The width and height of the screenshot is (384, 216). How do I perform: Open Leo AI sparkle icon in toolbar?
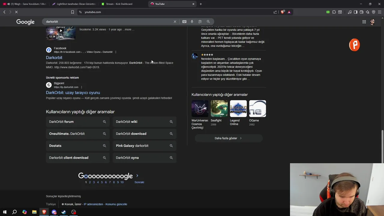[367, 12]
